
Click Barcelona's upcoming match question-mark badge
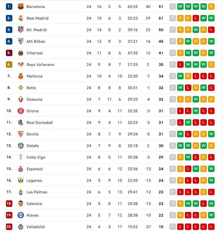[x=173, y=6]
